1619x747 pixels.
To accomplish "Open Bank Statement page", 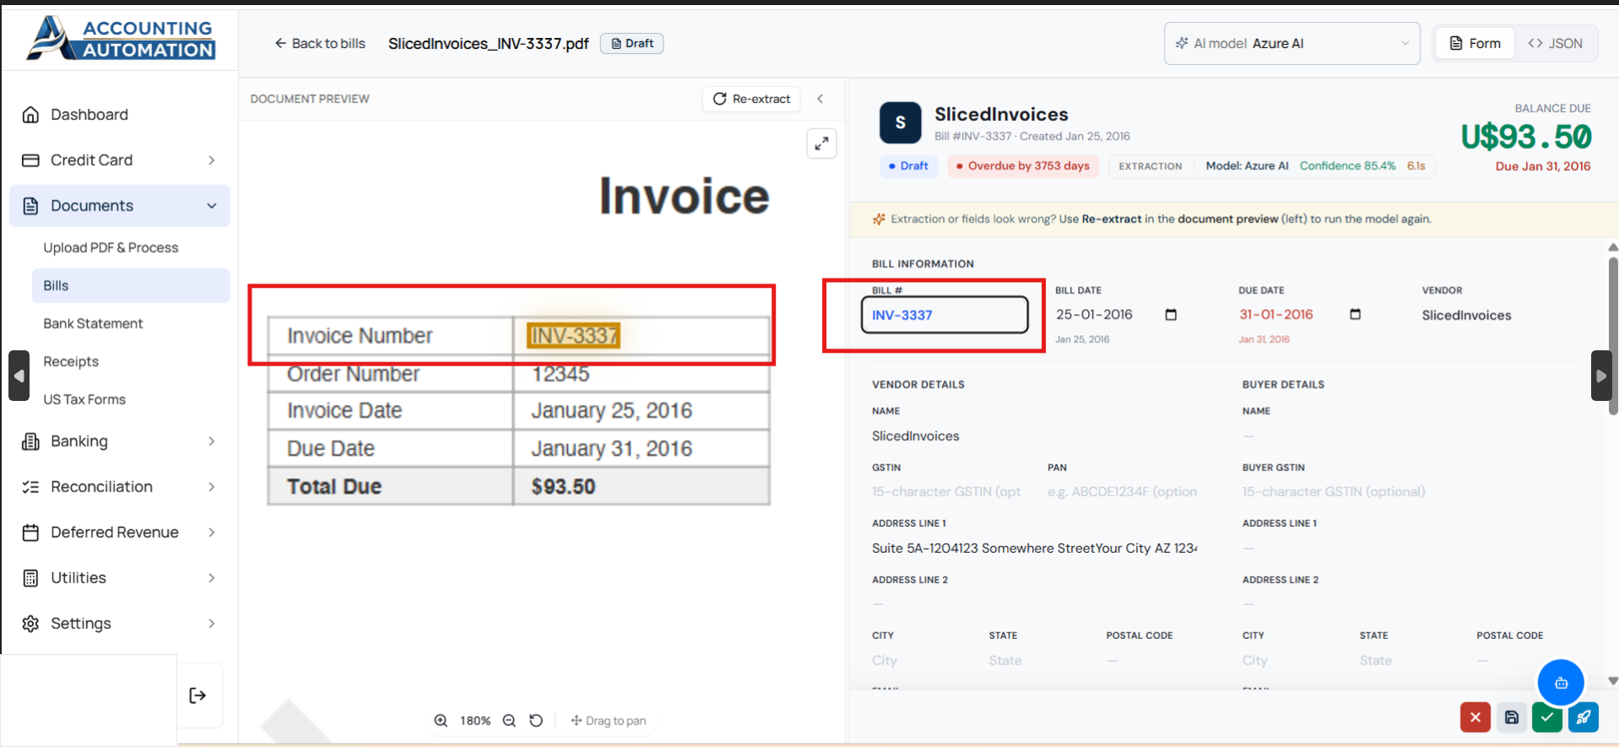I will click(93, 323).
